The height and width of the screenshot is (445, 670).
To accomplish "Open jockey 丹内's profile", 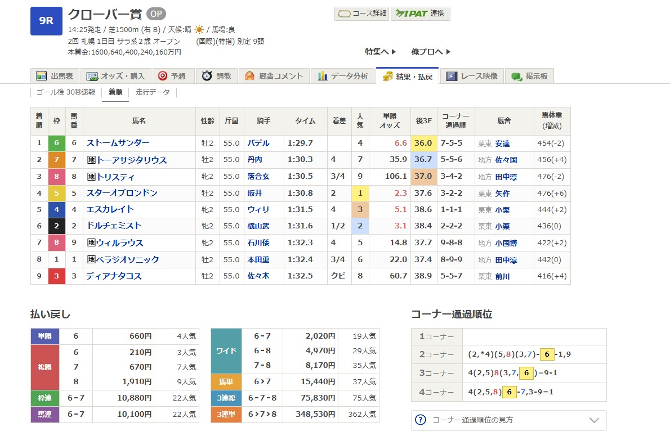I will click(254, 159).
